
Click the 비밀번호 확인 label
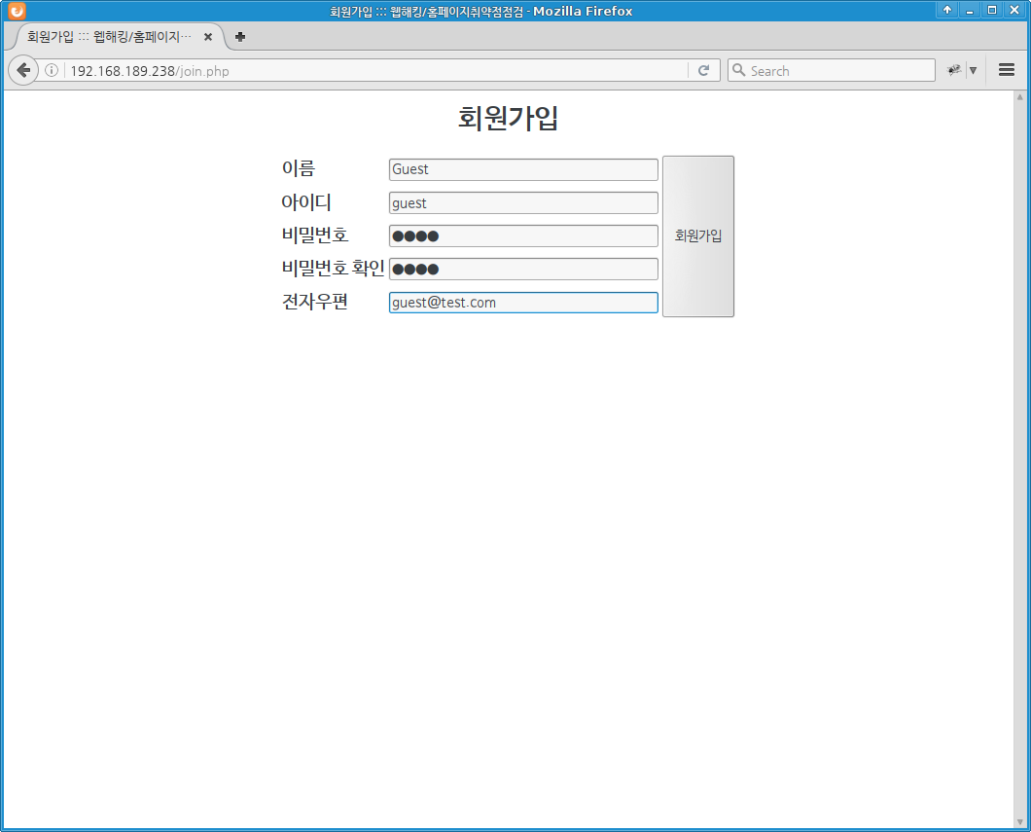click(333, 268)
